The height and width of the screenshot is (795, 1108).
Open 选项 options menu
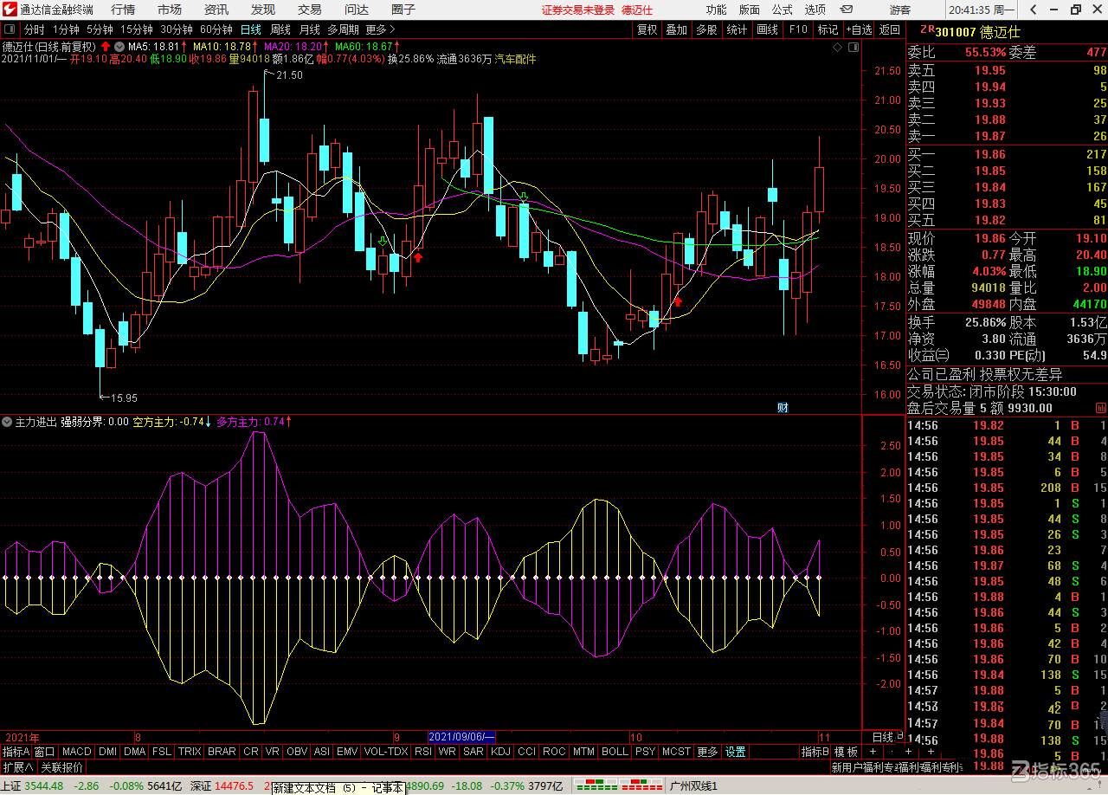815,10
